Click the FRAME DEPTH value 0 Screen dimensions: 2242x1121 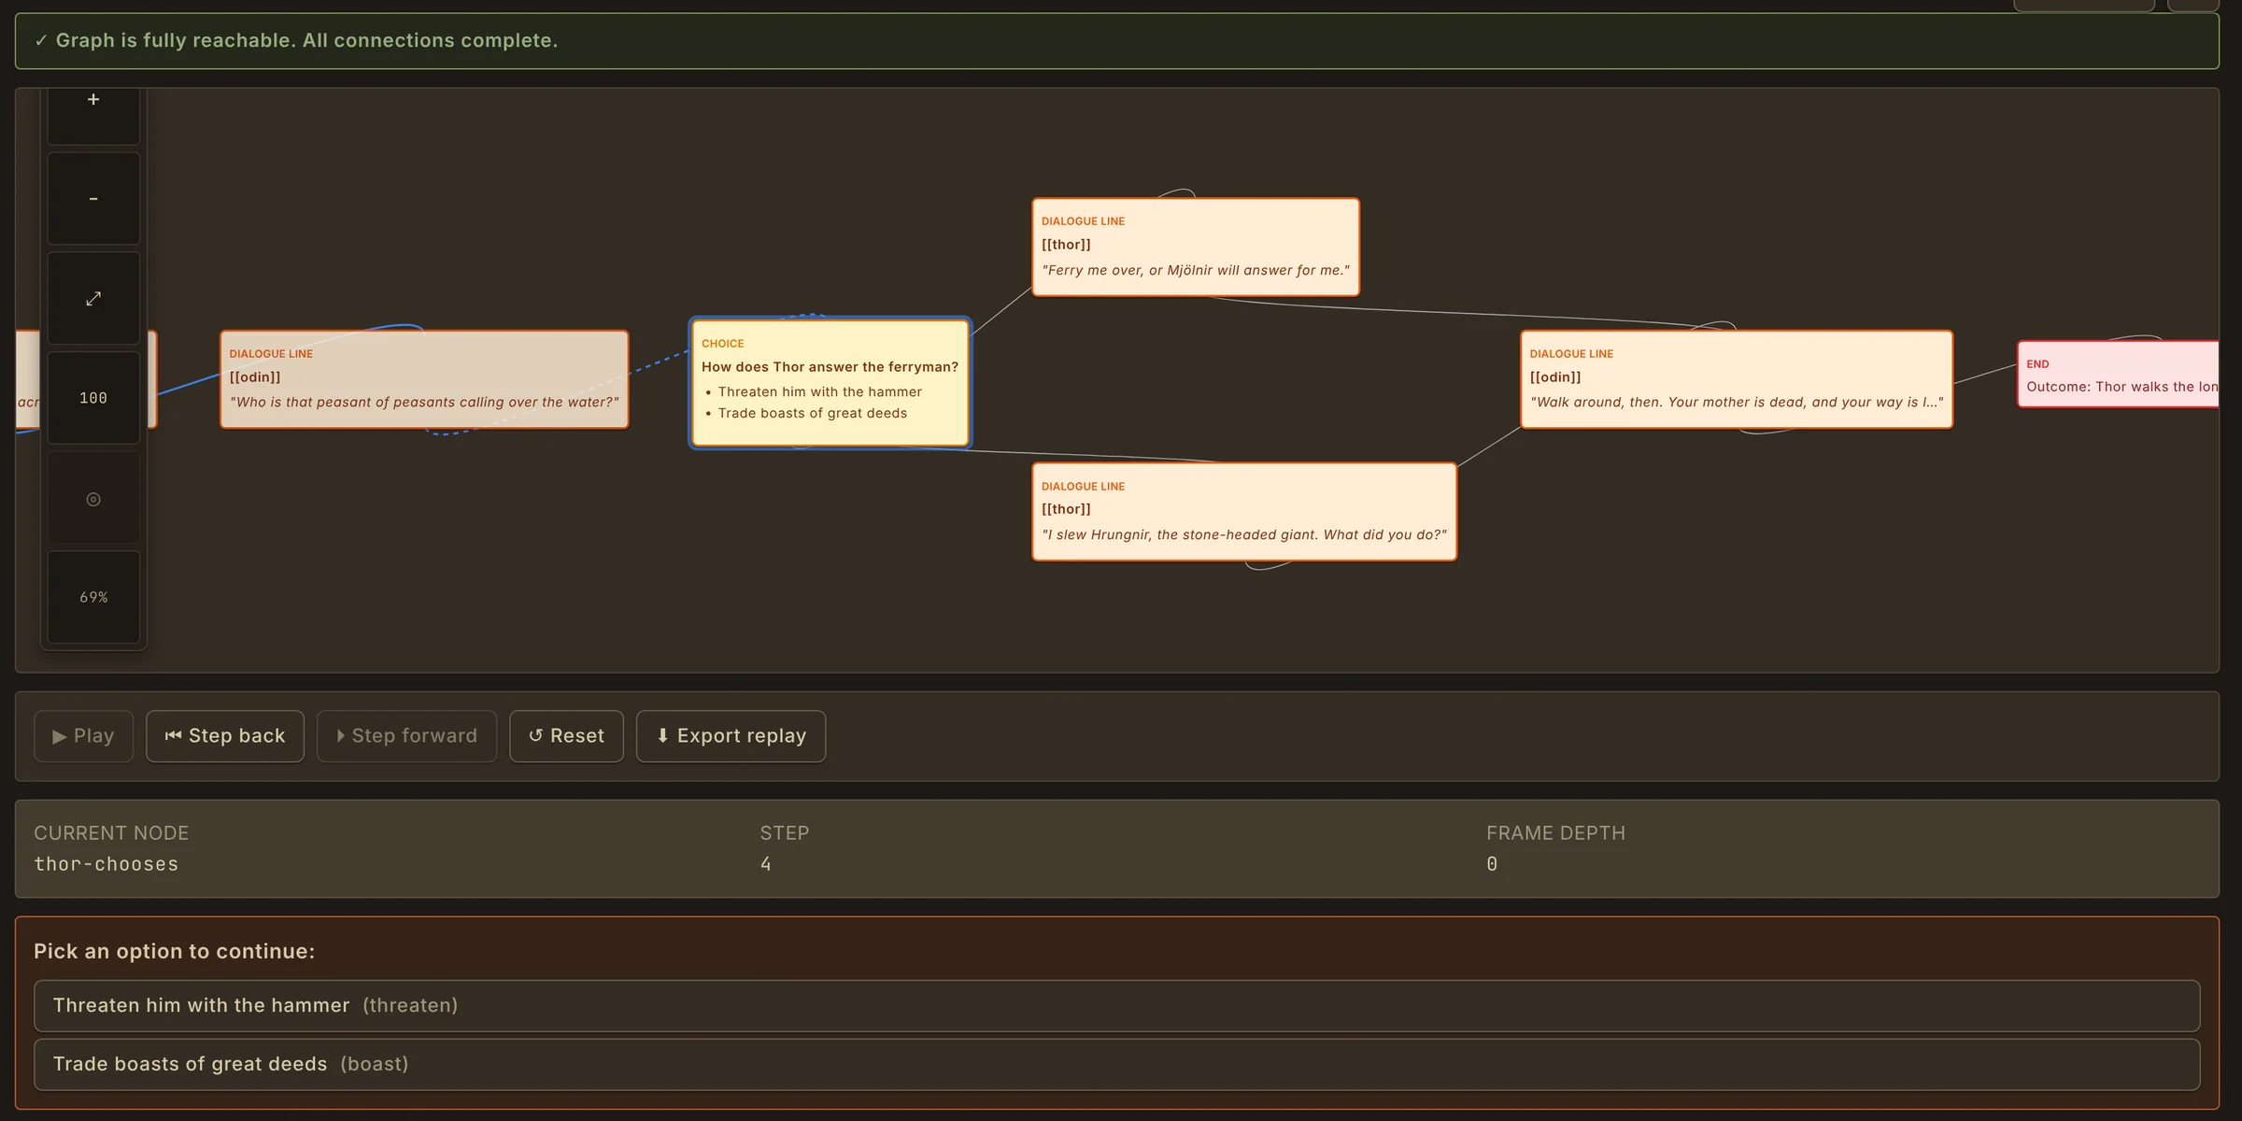point(1492,864)
